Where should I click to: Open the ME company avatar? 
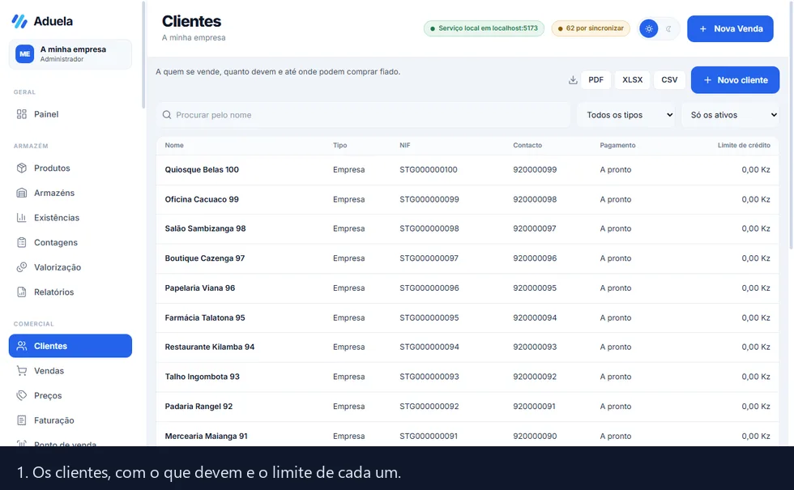click(24, 53)
